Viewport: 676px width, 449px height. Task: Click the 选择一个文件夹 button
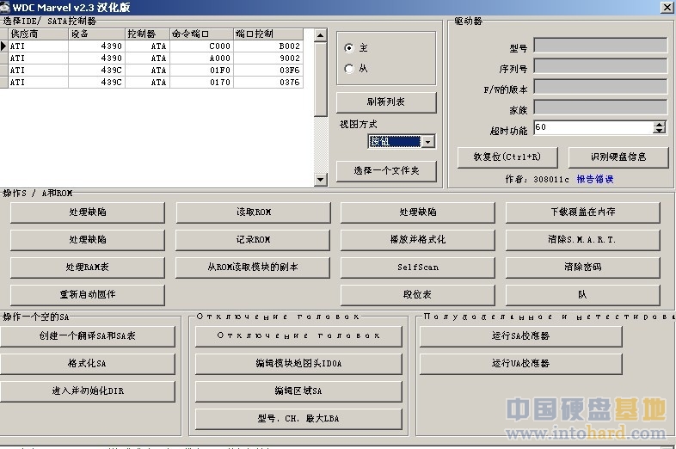(385, 170)
